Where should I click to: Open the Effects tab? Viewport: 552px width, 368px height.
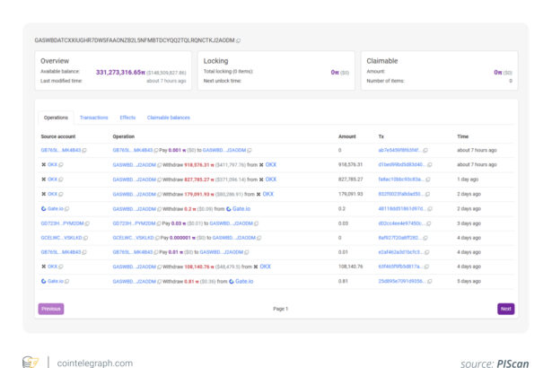pos(127,118)
